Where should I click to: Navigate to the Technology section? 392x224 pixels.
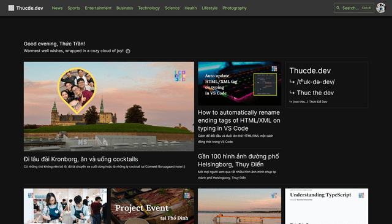149,8
